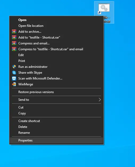Screen dimensions: 135x167
Task: Select Add to "testfile - Shortcut.rar"
Action: tap(56, 37)
